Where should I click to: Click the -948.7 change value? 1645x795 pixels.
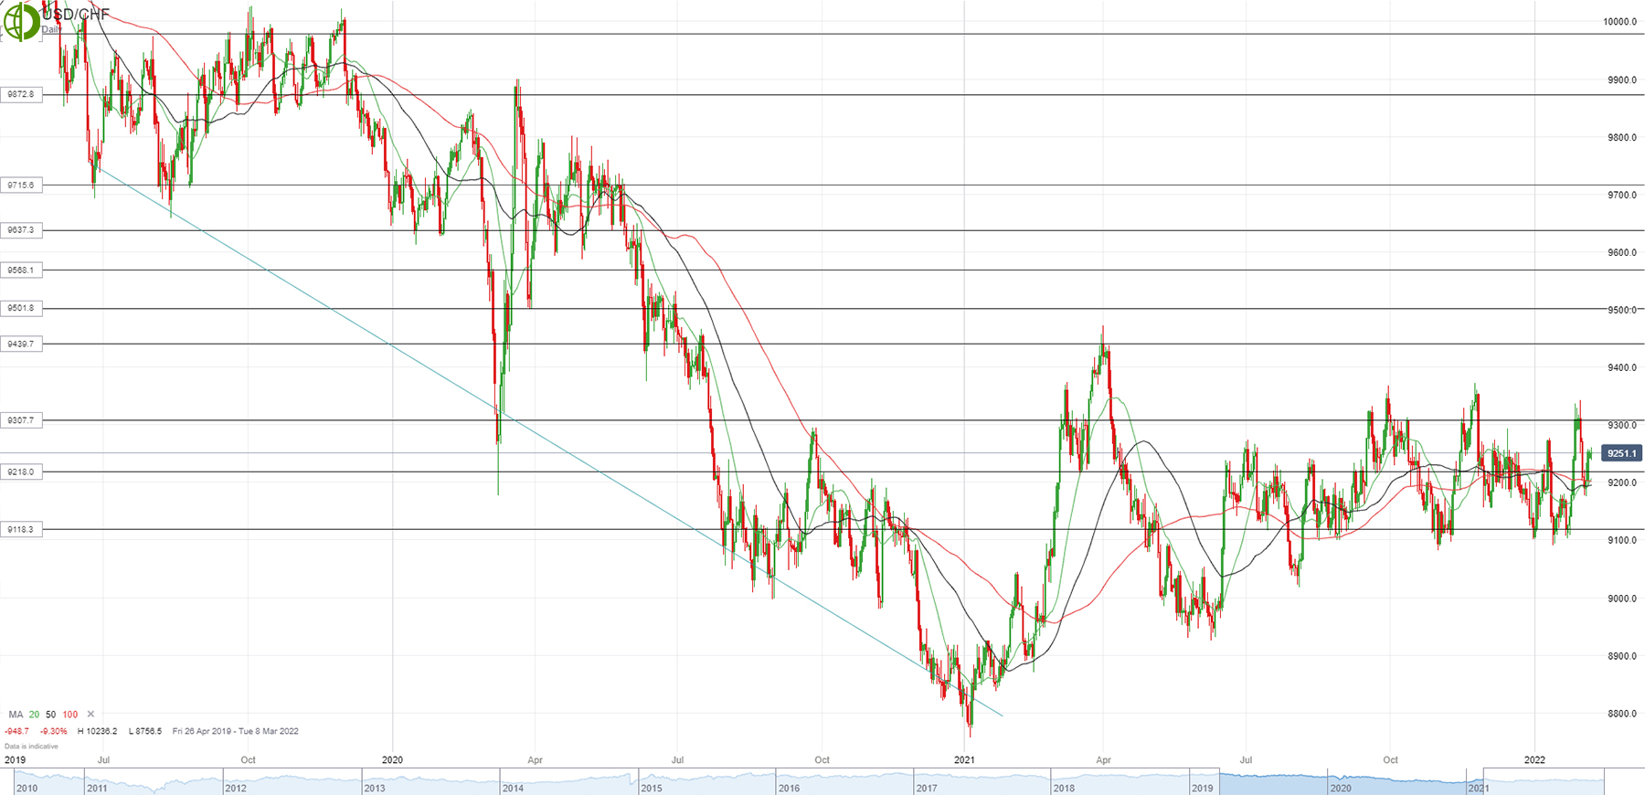(16, 731)
